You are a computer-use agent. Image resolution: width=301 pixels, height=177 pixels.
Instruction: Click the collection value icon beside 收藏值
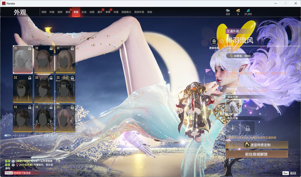(x=231, y=56)
